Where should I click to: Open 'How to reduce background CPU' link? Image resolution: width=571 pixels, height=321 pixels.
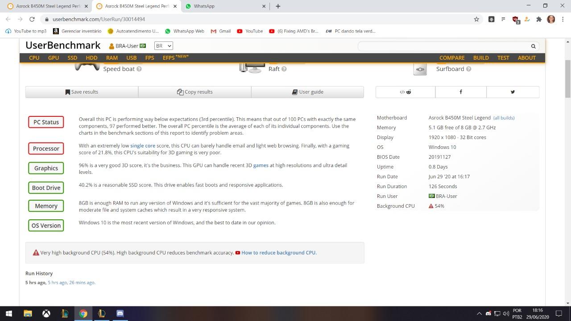[279, 253]
